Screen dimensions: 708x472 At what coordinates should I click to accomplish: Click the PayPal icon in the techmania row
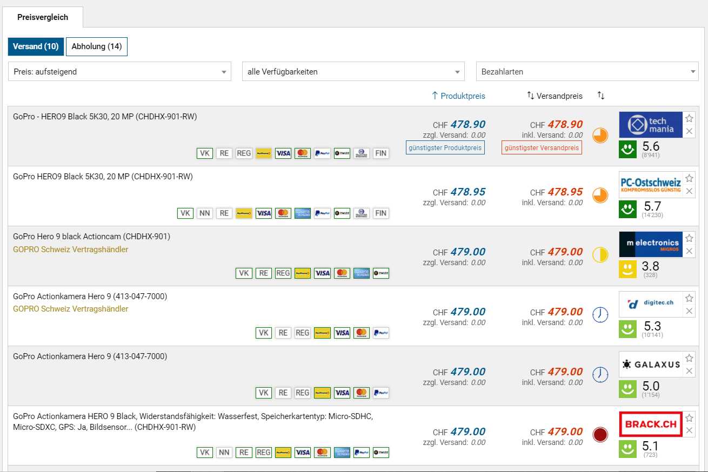click(x=322, y=153)
